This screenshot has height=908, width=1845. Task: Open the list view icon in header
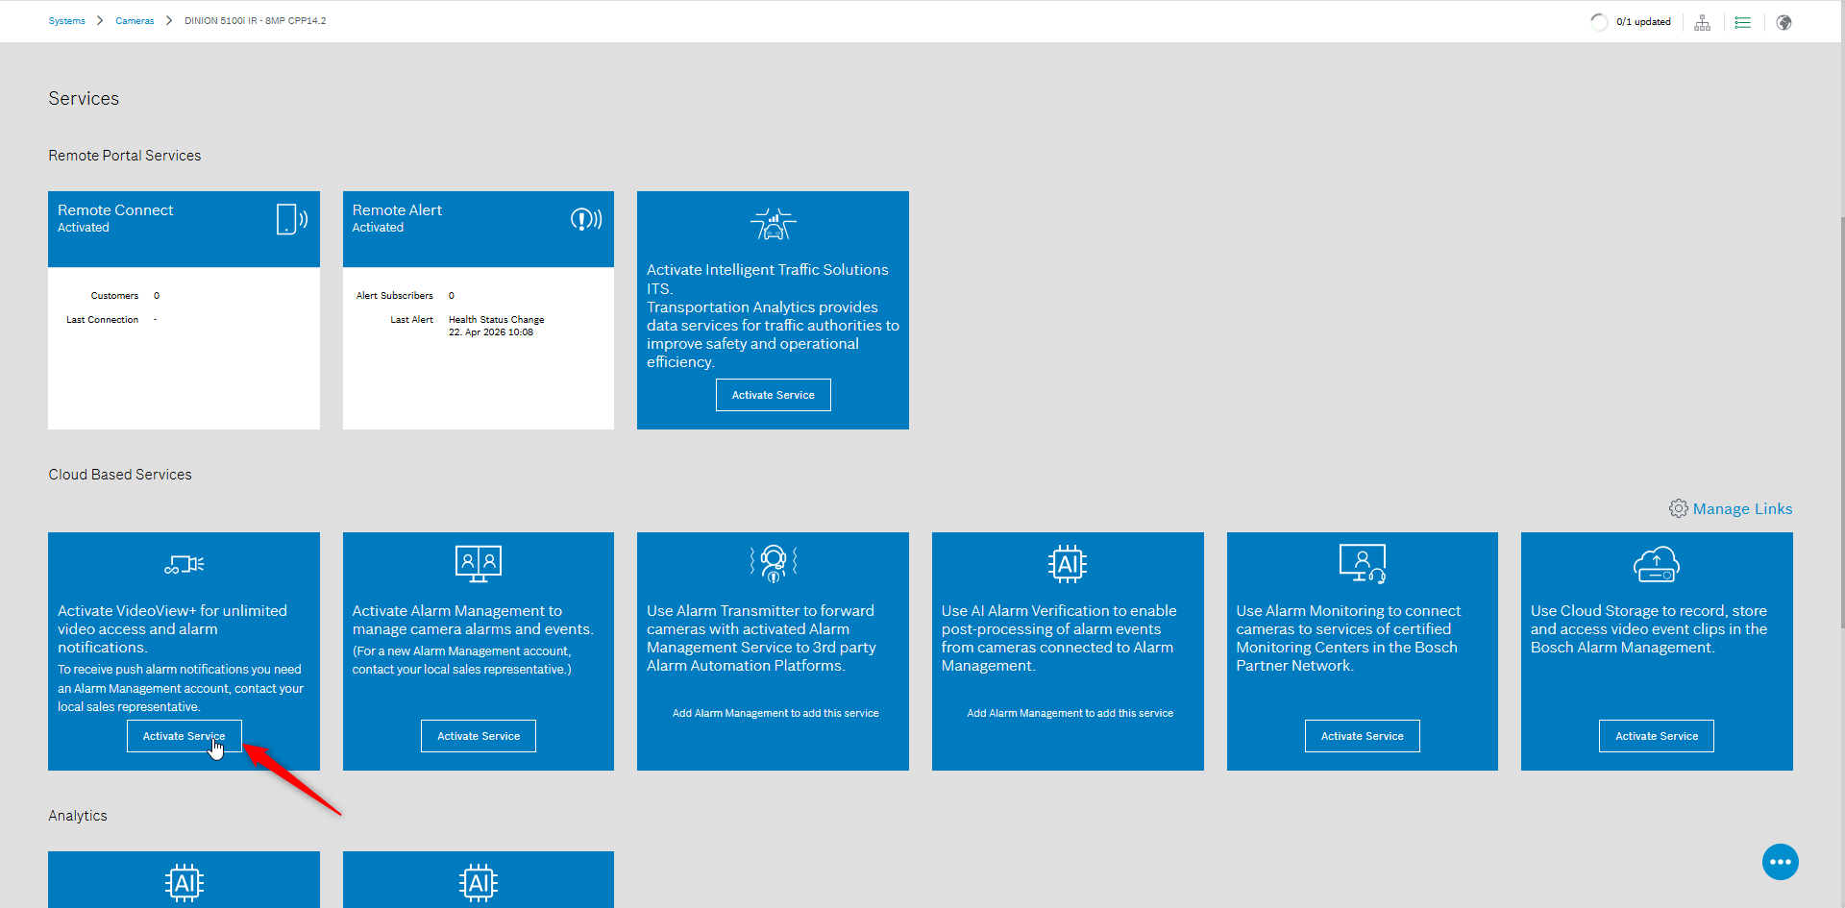point(1742,22)
